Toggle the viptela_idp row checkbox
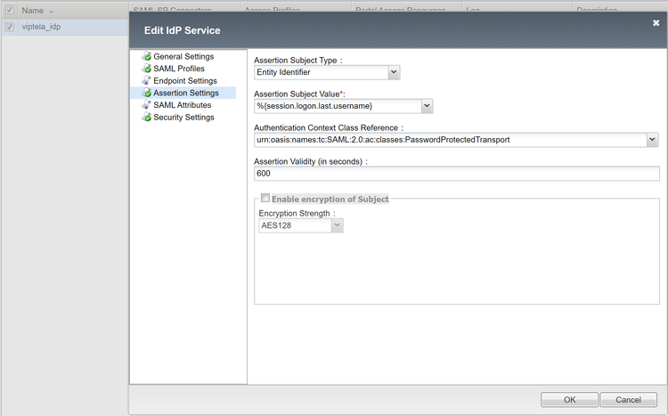Viewport: 668px width, 416px height. [9, 28]
